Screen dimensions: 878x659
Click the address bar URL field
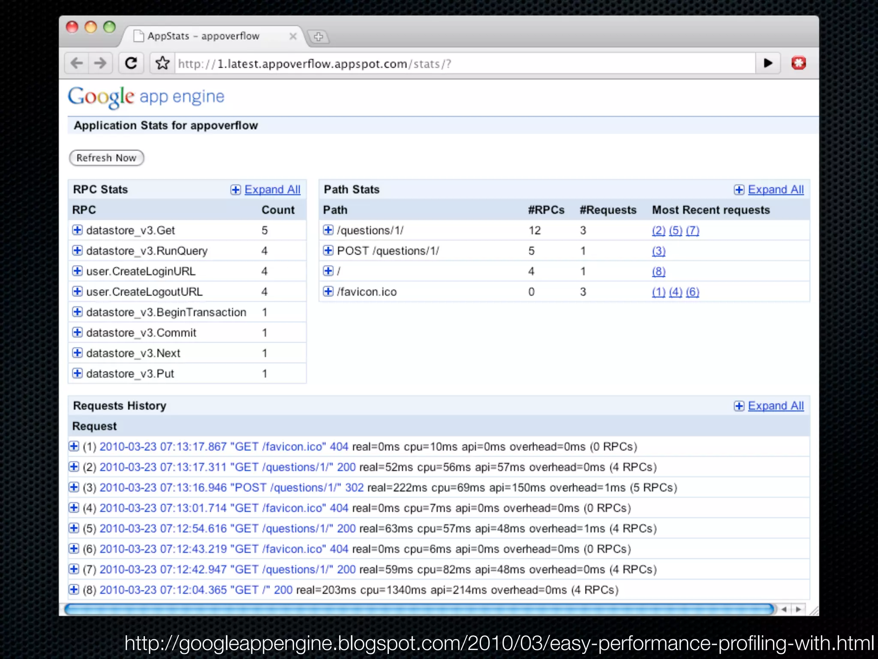pos(465,64)
